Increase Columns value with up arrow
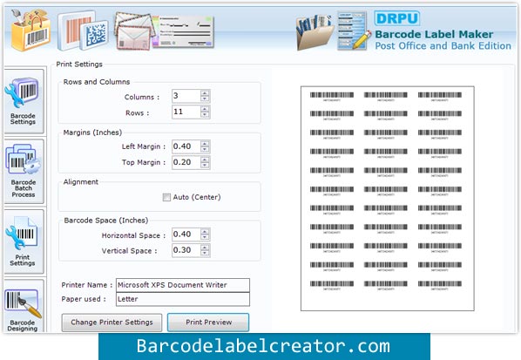This screenshot has width=521, height=360. (205, 93)
